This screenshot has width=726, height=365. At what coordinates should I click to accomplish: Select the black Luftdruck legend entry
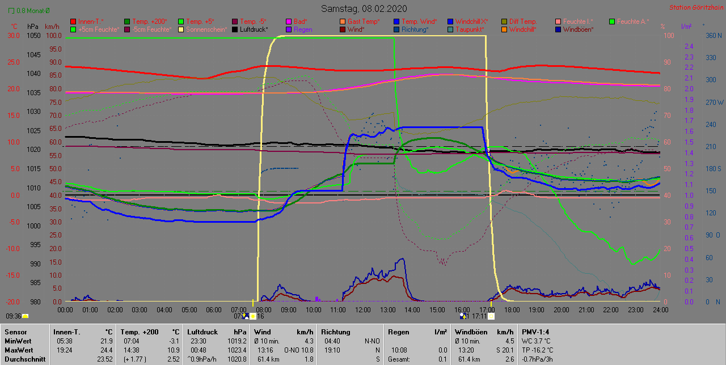click(250, 29)
